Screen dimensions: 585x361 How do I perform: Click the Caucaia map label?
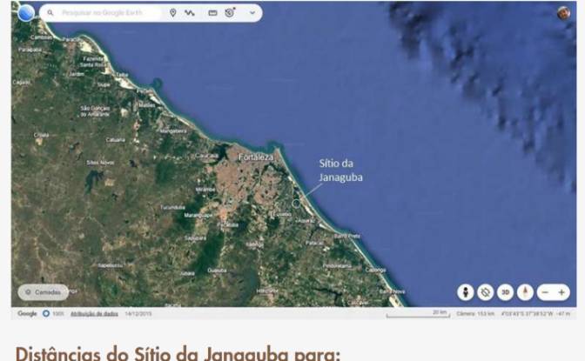tap(206, 156)
